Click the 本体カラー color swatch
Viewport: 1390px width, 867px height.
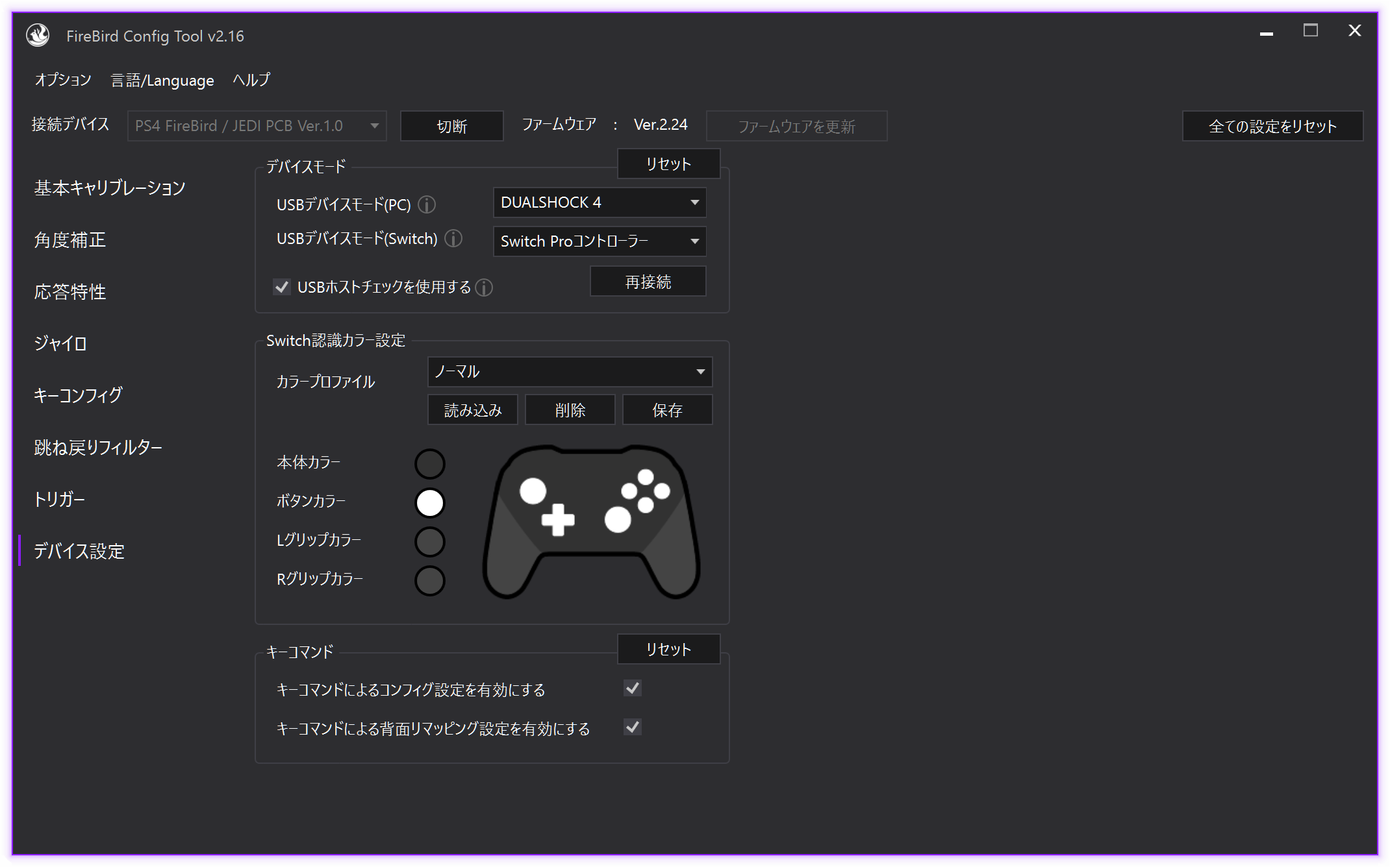pyautogui.click(x=429, y=463)
